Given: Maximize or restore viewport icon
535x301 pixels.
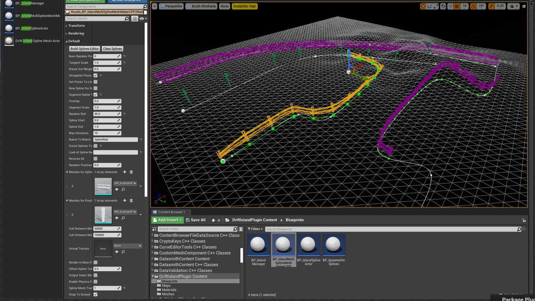Looking at the screenshot, I should coord(524,6).
